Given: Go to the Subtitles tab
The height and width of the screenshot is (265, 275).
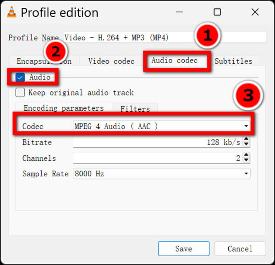Looking at the screenshot, I should [x=233, y=61].
